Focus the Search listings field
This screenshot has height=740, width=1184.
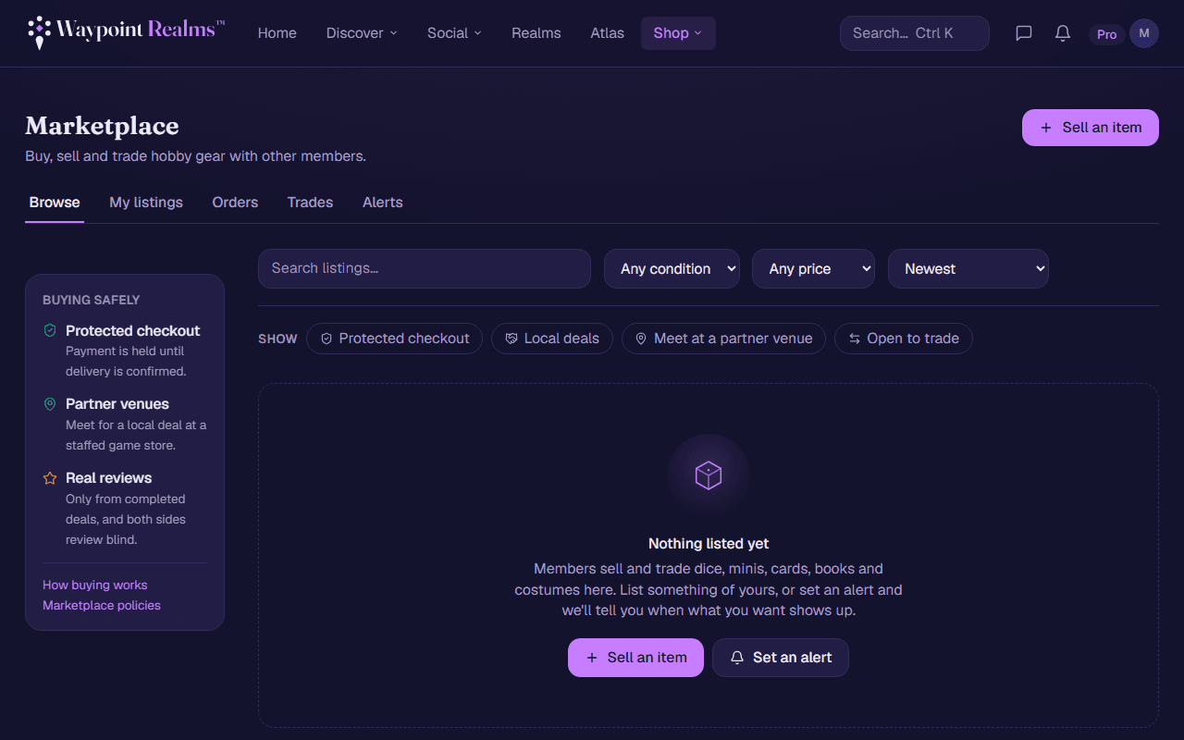(x=425, y=268)
